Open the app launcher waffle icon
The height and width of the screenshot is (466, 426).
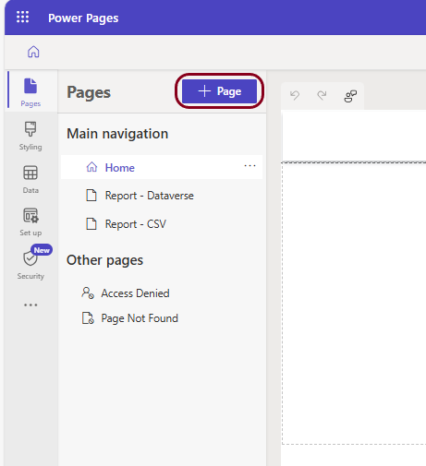click(x=22, y=17)
